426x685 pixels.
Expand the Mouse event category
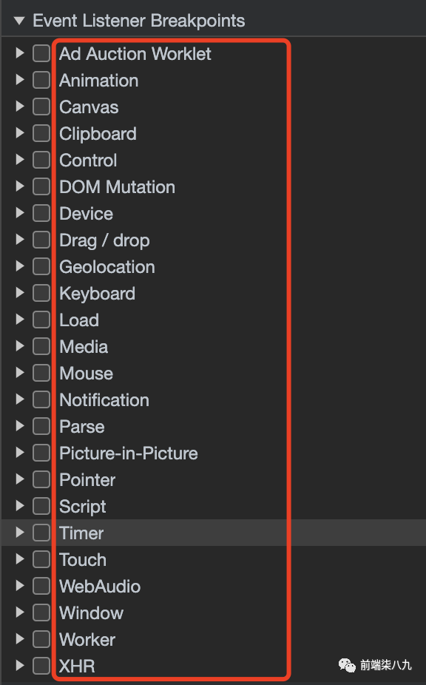click(x=20, y=373)
